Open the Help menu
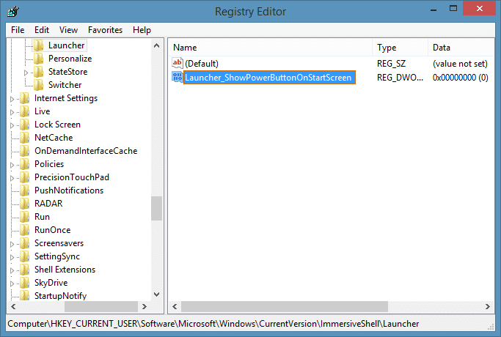501x337 pixels. tap(142, 30)
